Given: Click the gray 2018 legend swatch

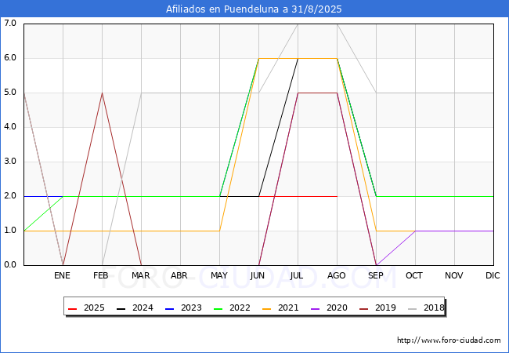Looking at the screenshot, I should (x=412, y=308).
